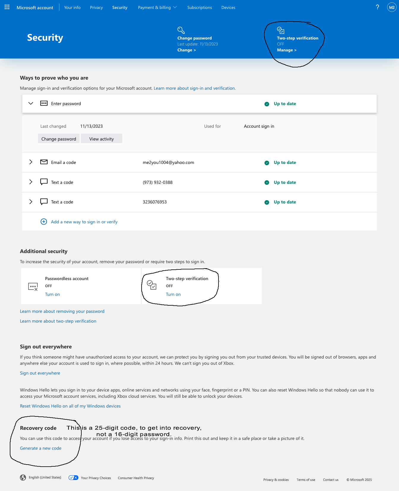Turn on Two-step verification

(173, 294)
